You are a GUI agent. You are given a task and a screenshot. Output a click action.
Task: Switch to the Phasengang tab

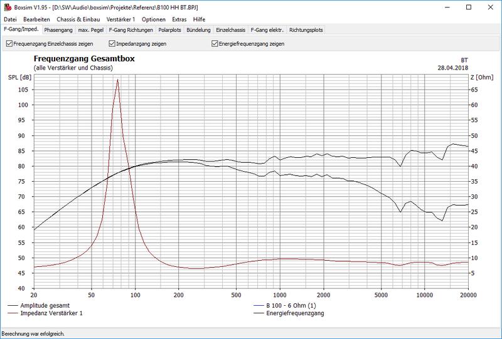(x=58, y=30)
